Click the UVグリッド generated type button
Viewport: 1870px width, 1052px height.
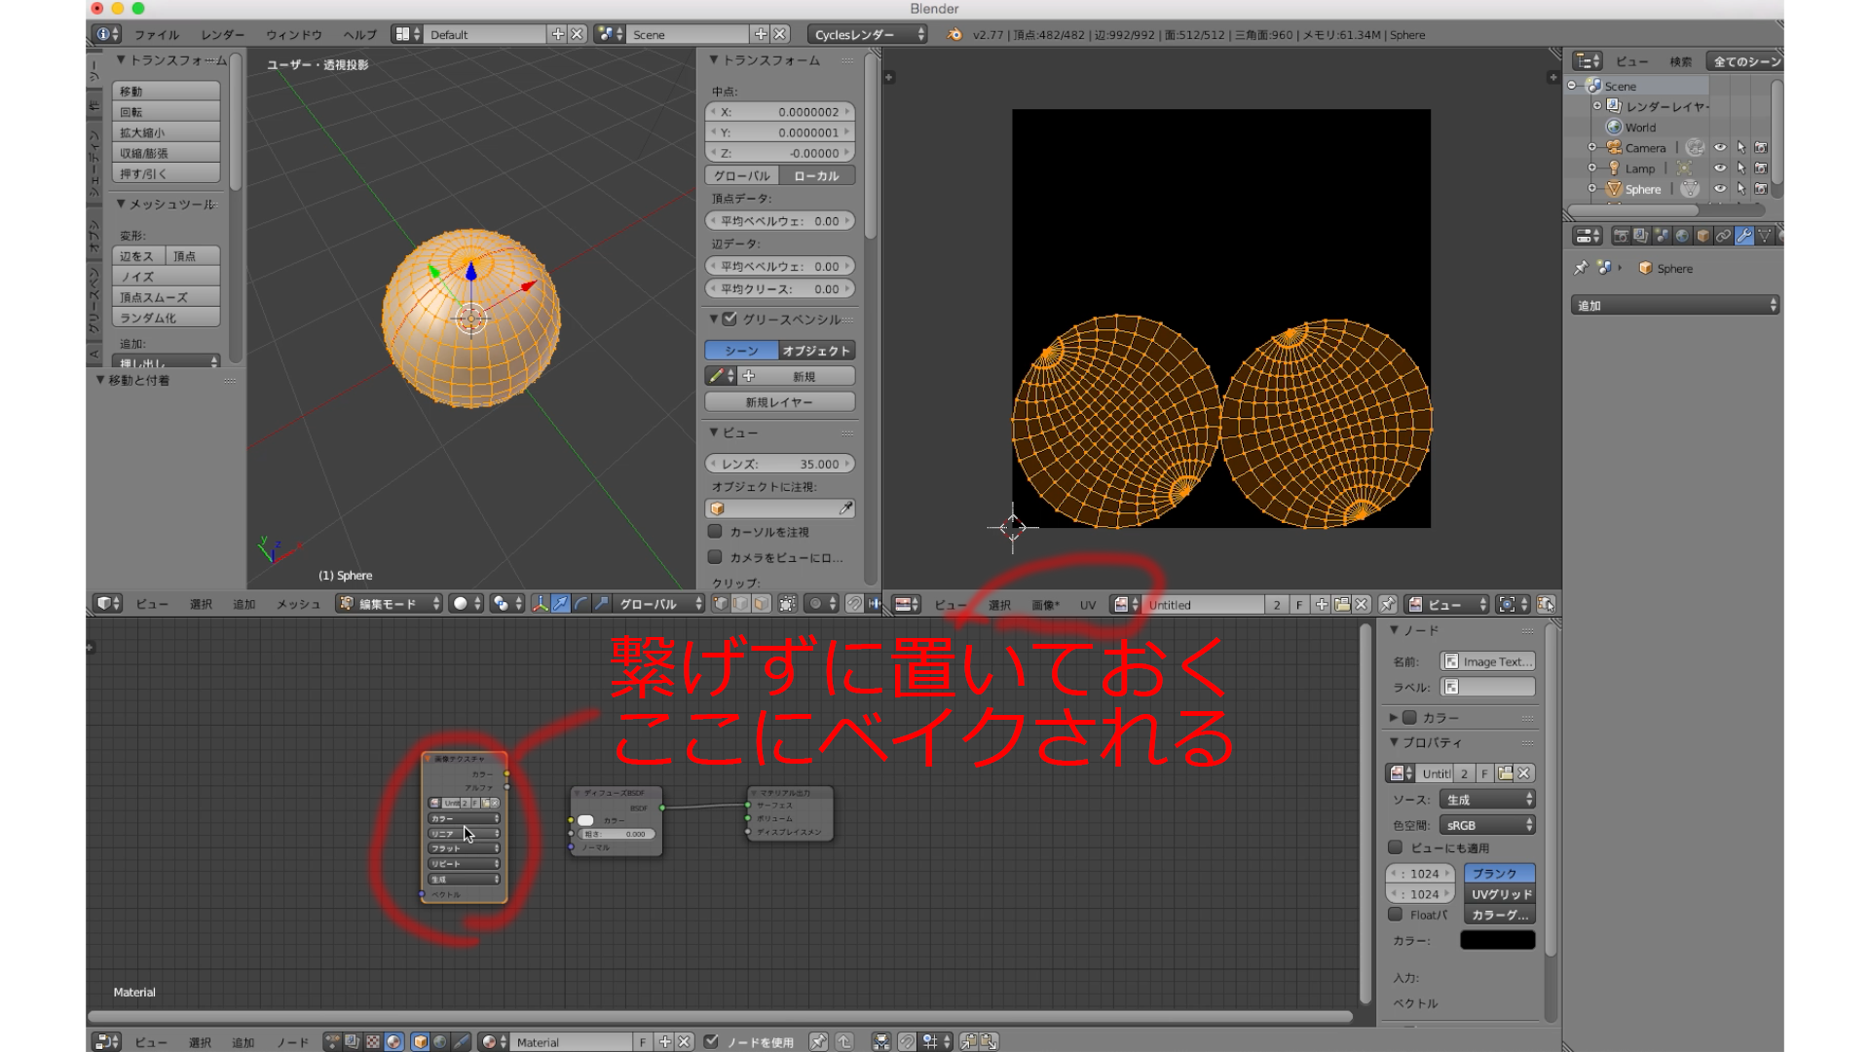(1499, 894)
